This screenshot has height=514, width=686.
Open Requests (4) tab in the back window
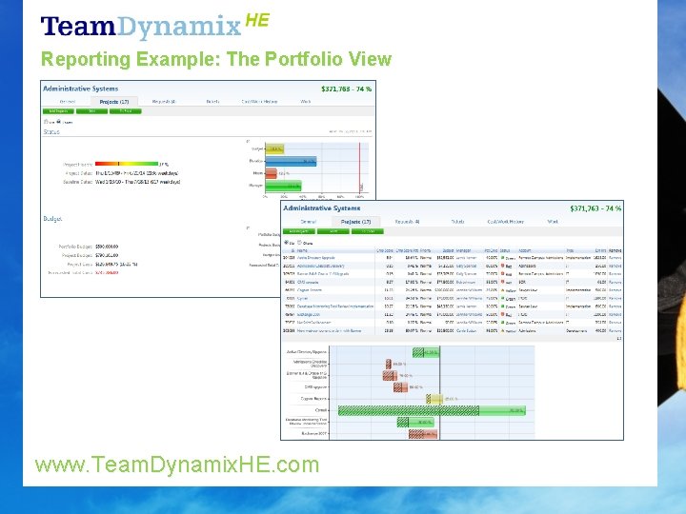coord(164,102)
